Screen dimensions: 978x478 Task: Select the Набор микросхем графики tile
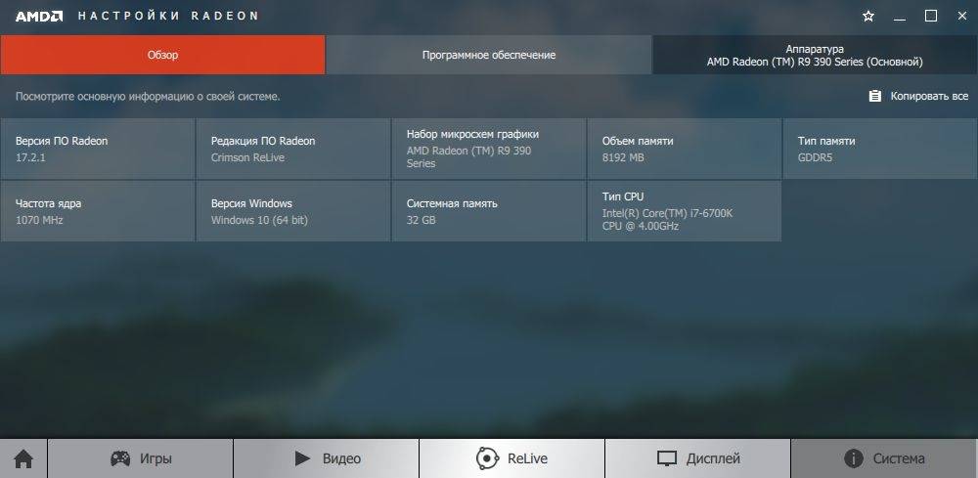point(489,149)
